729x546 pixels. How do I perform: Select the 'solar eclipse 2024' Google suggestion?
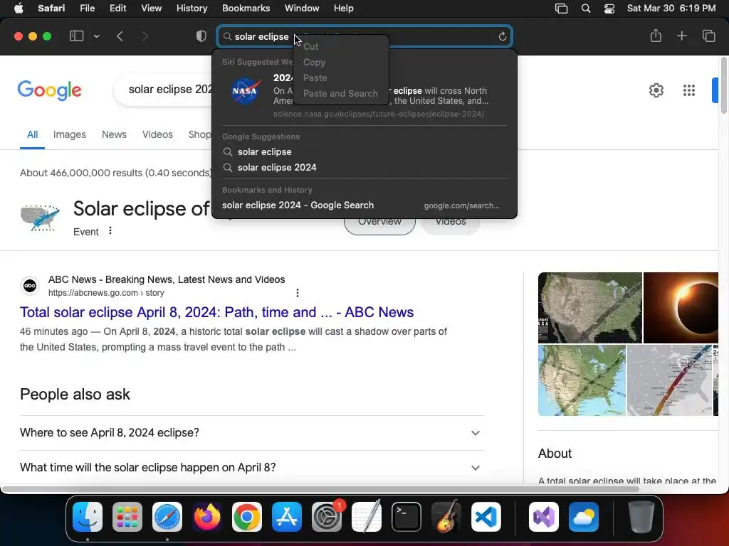point(364,167)
